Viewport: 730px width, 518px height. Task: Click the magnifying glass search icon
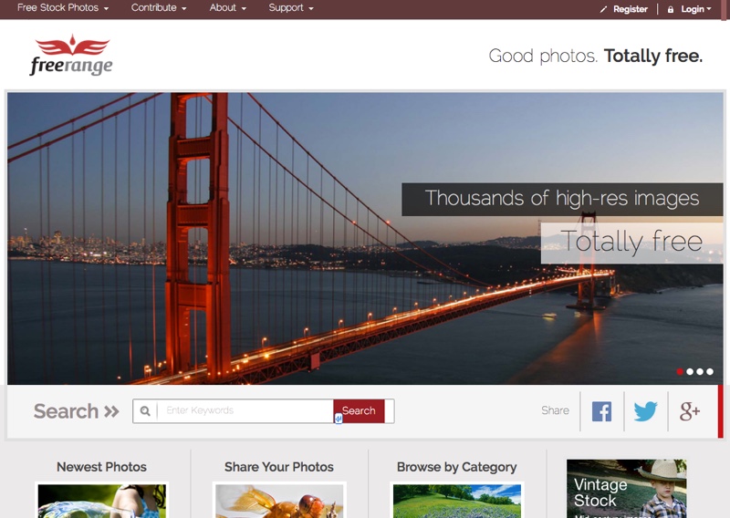(145, 411)
